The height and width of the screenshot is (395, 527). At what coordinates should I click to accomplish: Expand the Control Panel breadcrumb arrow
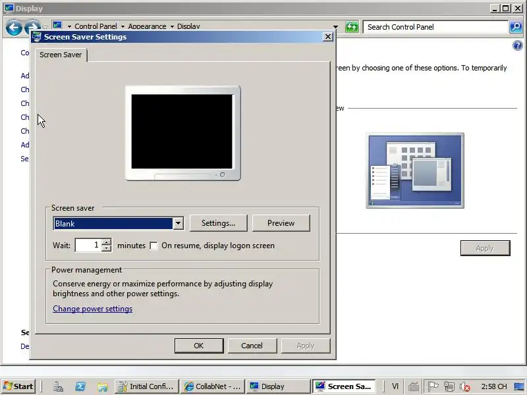69,26
